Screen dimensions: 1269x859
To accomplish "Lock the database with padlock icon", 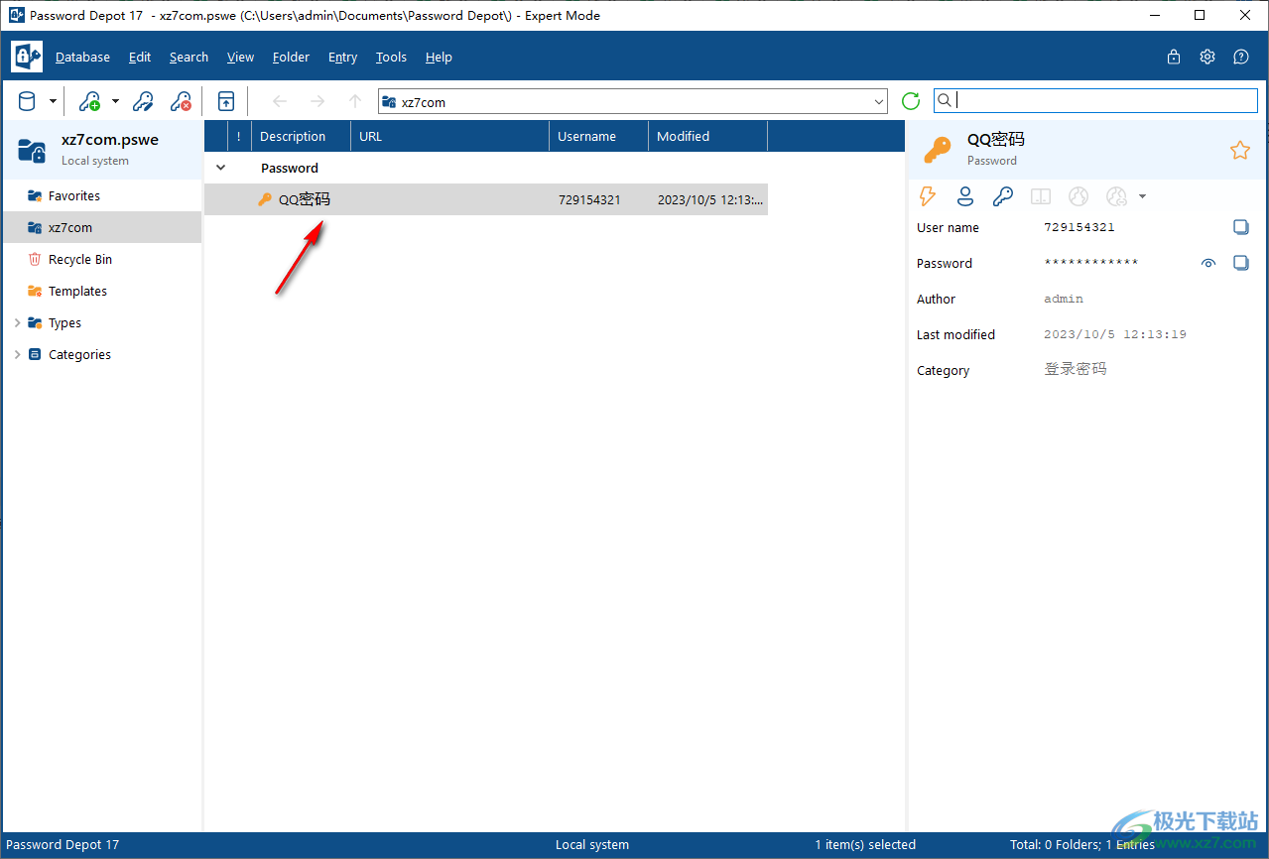I will [x=1174, y=57].
